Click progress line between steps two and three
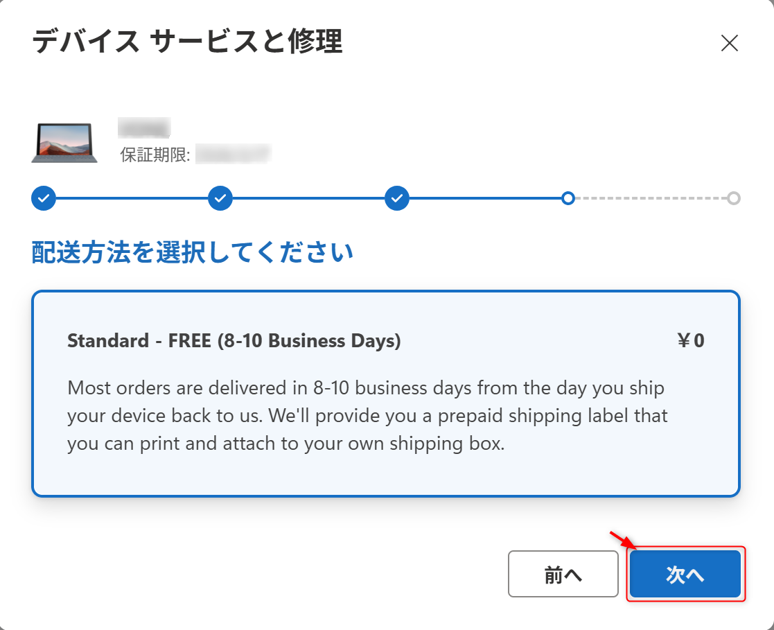The image size is (774, 630). (x=308, y=198)
